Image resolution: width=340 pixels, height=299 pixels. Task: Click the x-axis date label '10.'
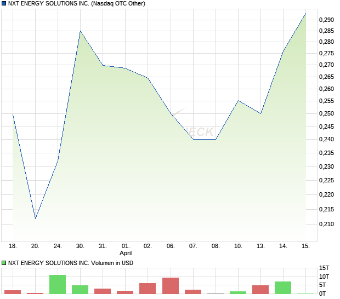[x=238, y=246]
